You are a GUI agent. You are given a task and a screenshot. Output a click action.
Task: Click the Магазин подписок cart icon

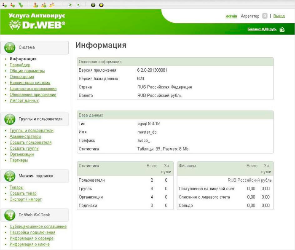point(10,176)
